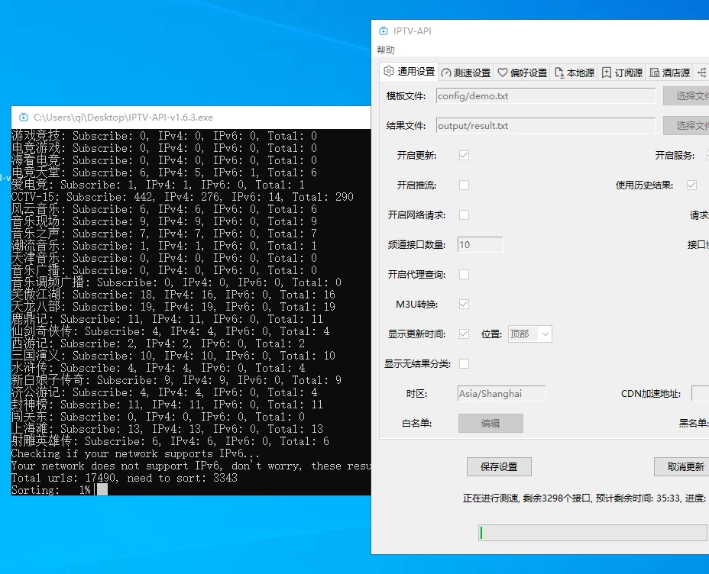The width and height of the screenshot is (709, 574).
Task: Click the file-download icon for 本地源
Action: click(x=559, y=73)
